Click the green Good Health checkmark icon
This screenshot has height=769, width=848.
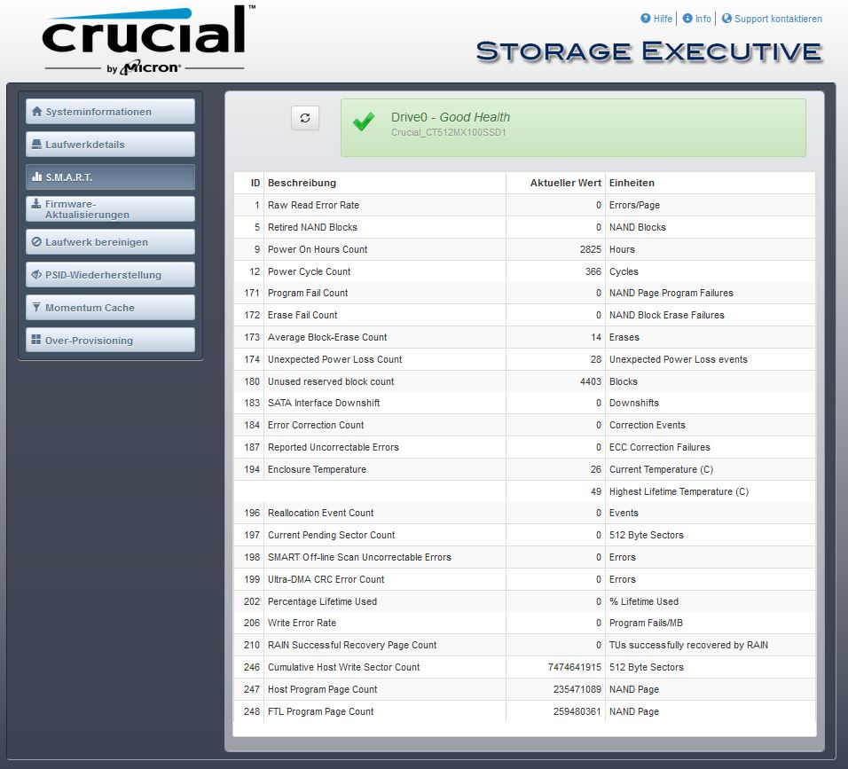coord(364,122)
